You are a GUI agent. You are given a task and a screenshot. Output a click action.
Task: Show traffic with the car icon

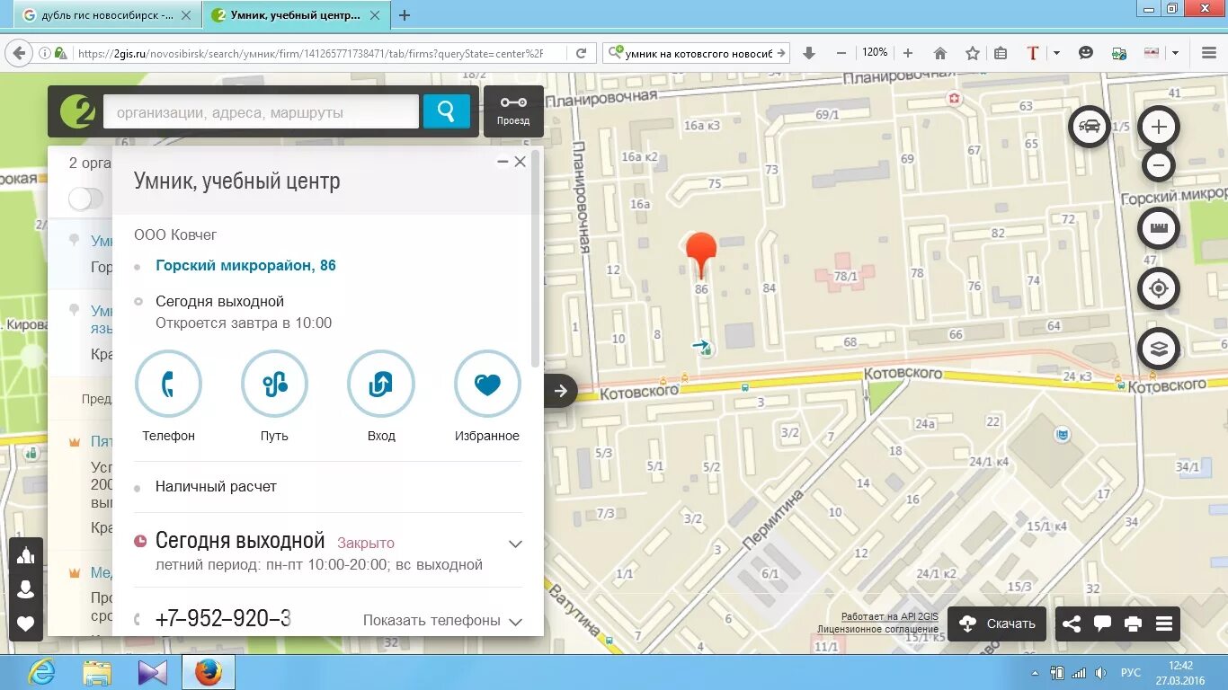pyautogui.click(x=1090, y=127)
